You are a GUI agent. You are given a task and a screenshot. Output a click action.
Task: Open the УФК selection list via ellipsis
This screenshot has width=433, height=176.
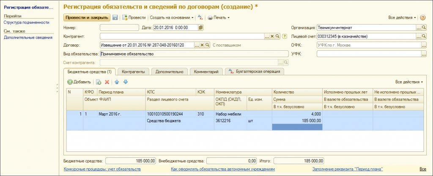coord(424,54)
